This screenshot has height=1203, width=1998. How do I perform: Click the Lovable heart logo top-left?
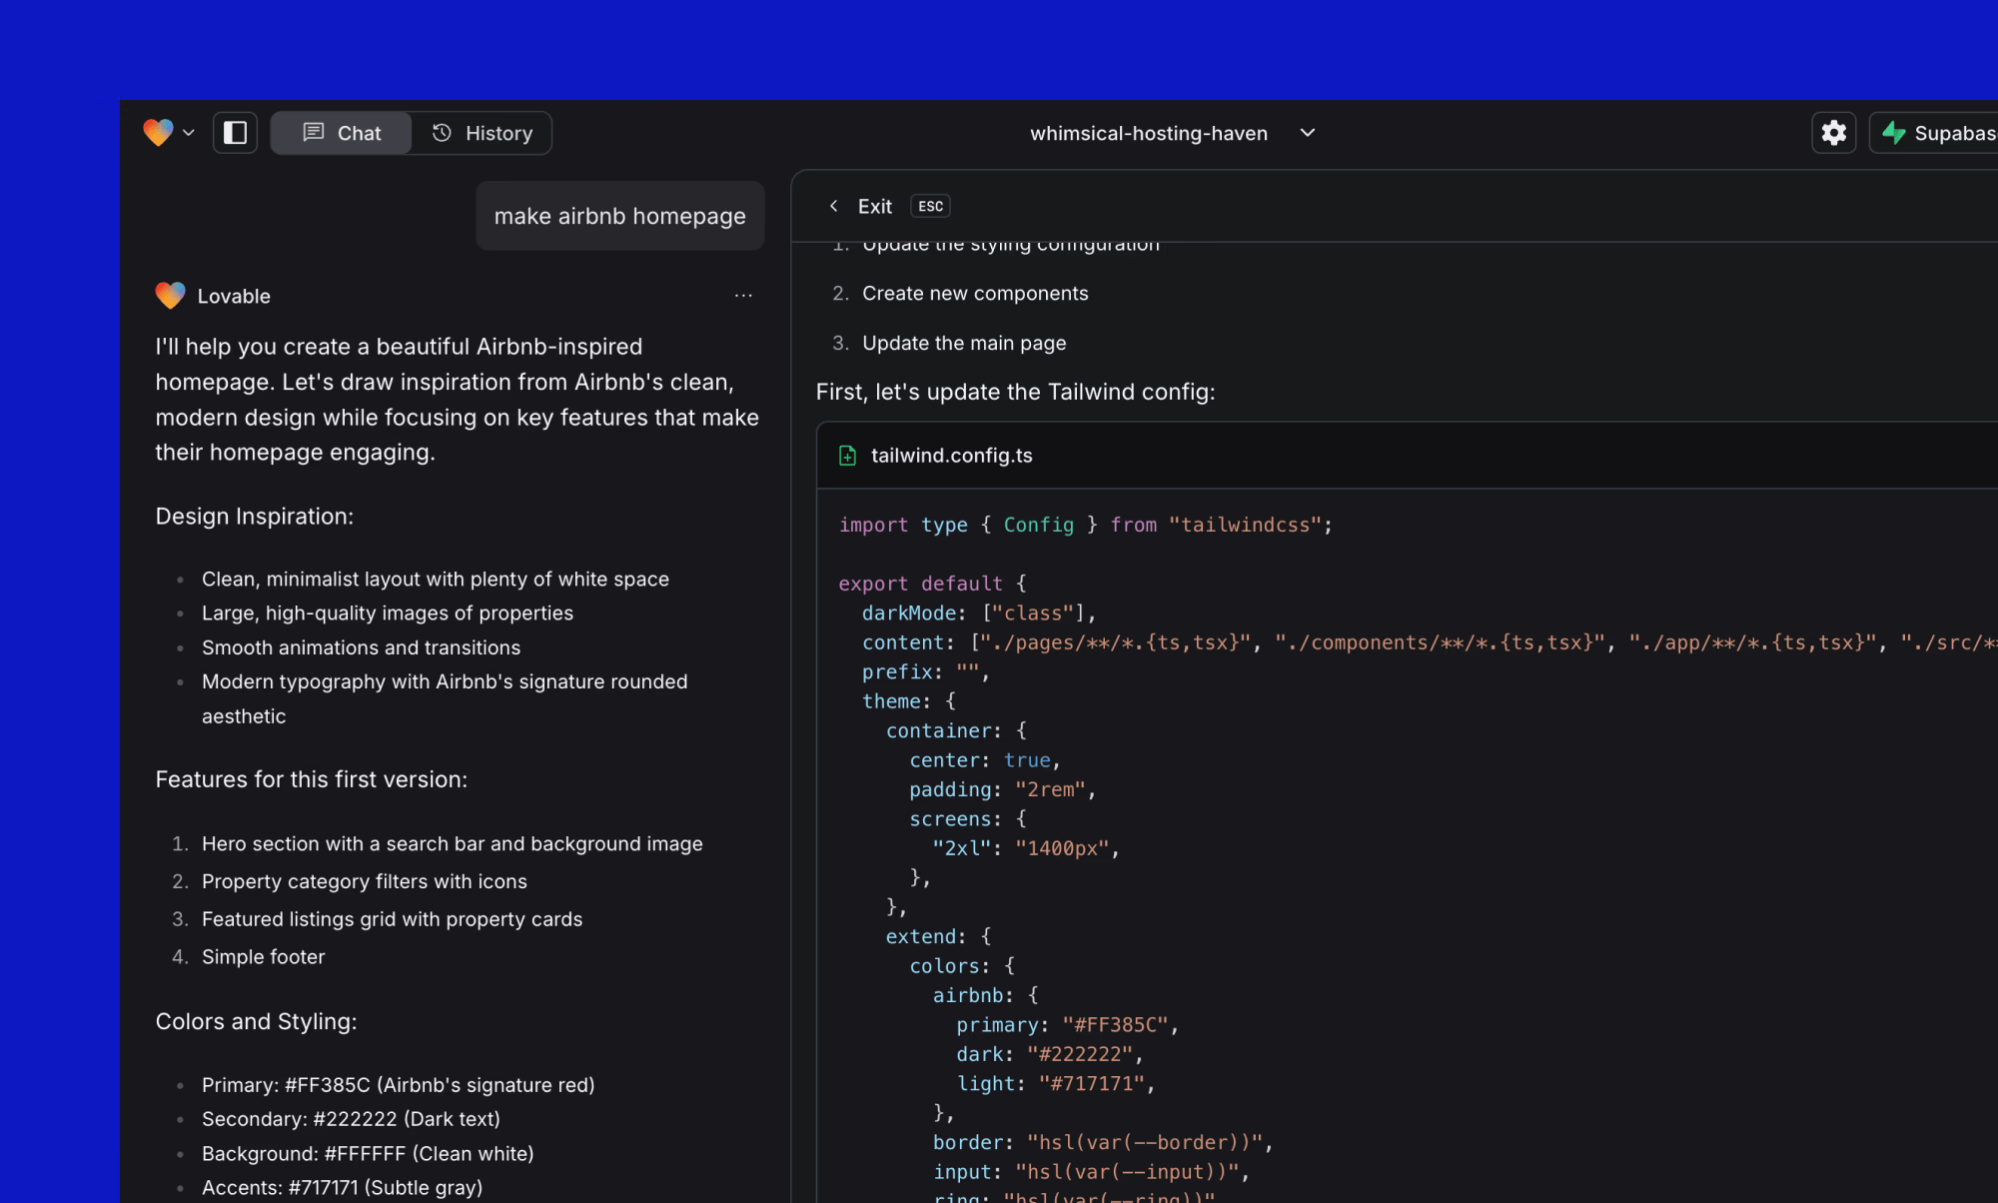coord(160,132)
